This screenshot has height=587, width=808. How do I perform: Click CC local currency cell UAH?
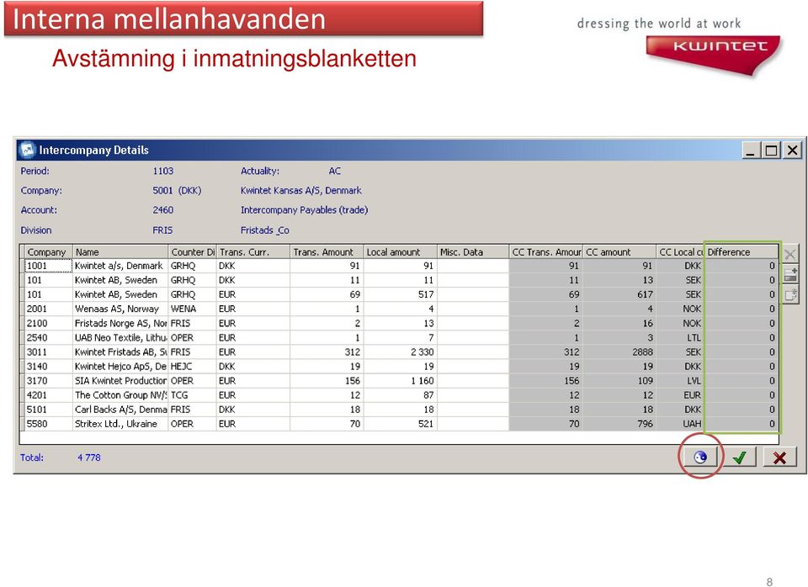pos(680,424)
